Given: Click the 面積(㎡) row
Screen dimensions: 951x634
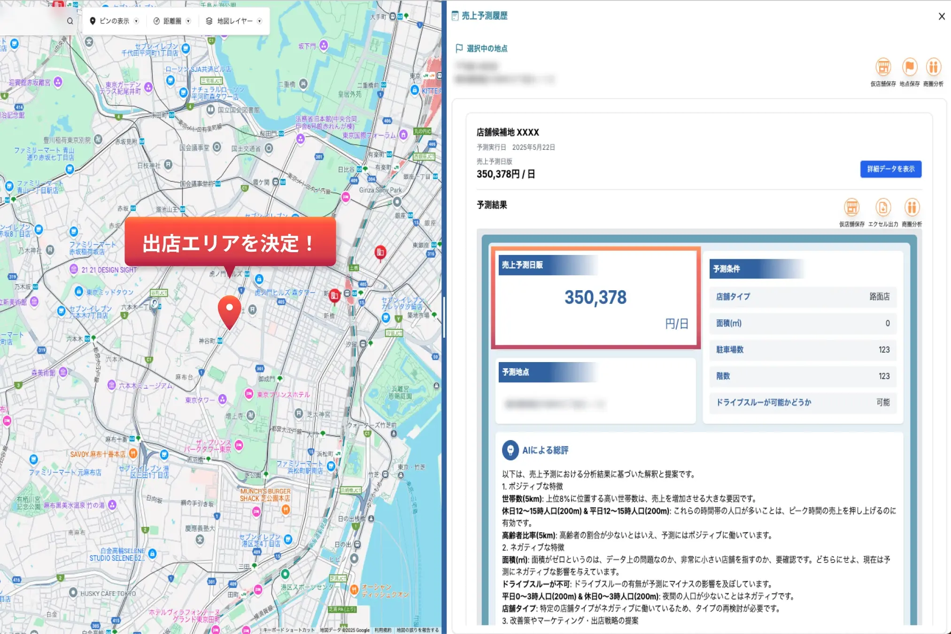Looking at the screenshot, I should coord(803,323).
